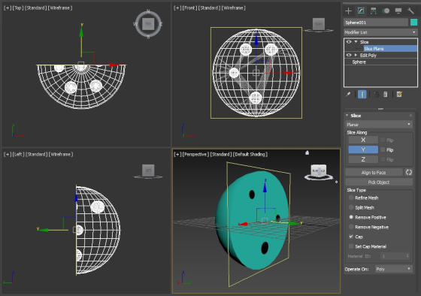Screen dimensions: 421x296
Task: Click the Pin Stack icon
Action: [x=348, y=94]
